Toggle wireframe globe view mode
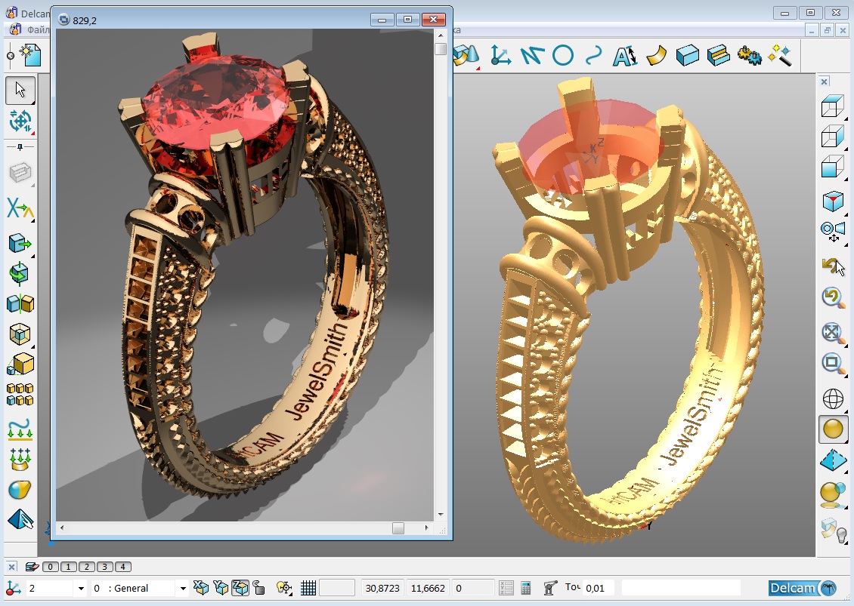This screenshot has height=606, width=854. point(833,398)
